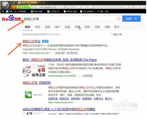Screen dimensions: 147x119
Task: Open the 发展历程 sublink
Action: click(x=53, y=99)
